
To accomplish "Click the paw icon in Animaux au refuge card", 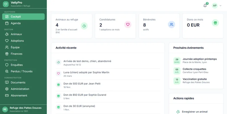I will coord(84,26).
